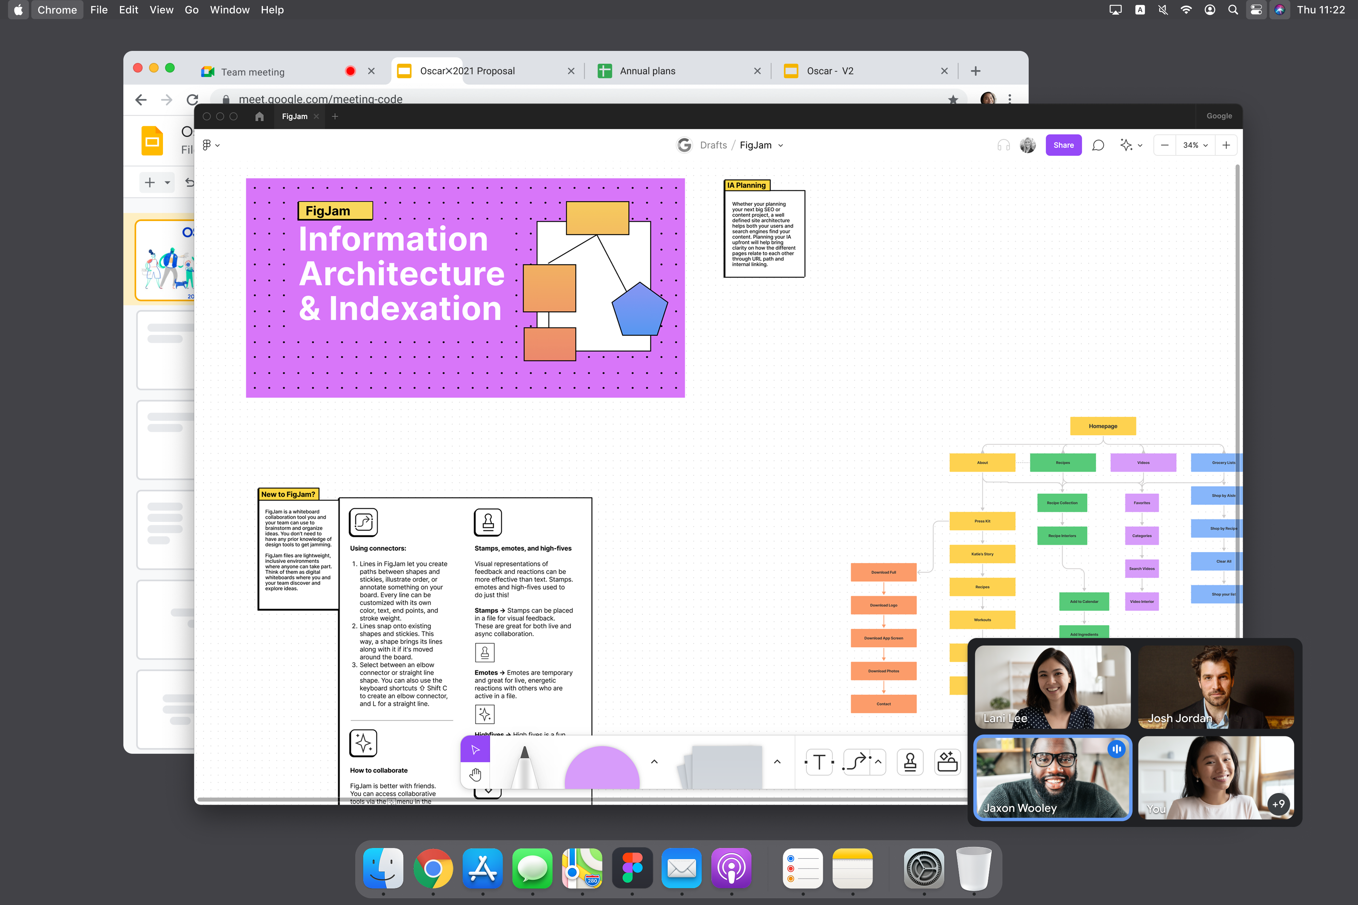Screen dimensions: 1358x905
Task: Open a new Chrome tab
Action: point(975,71)
